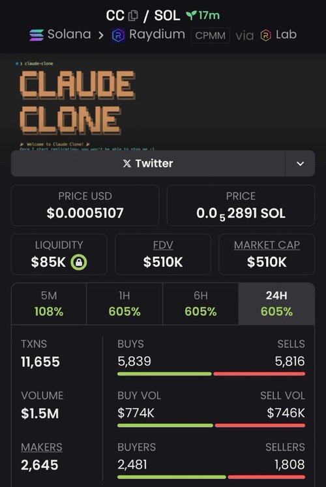The width and height of the screenshot is (326, 487).
Task: Click the Solana chain logo
Action: click(37, 35)
